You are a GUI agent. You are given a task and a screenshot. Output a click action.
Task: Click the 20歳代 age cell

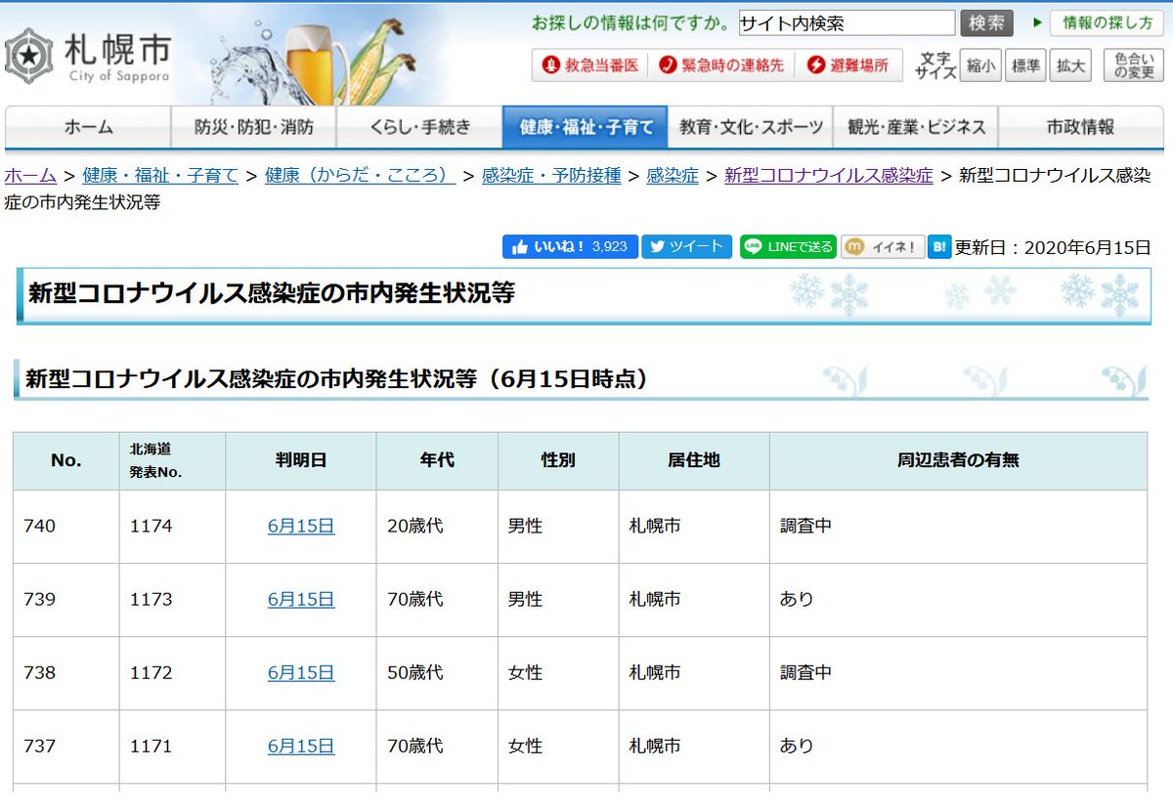pos(437,526)
